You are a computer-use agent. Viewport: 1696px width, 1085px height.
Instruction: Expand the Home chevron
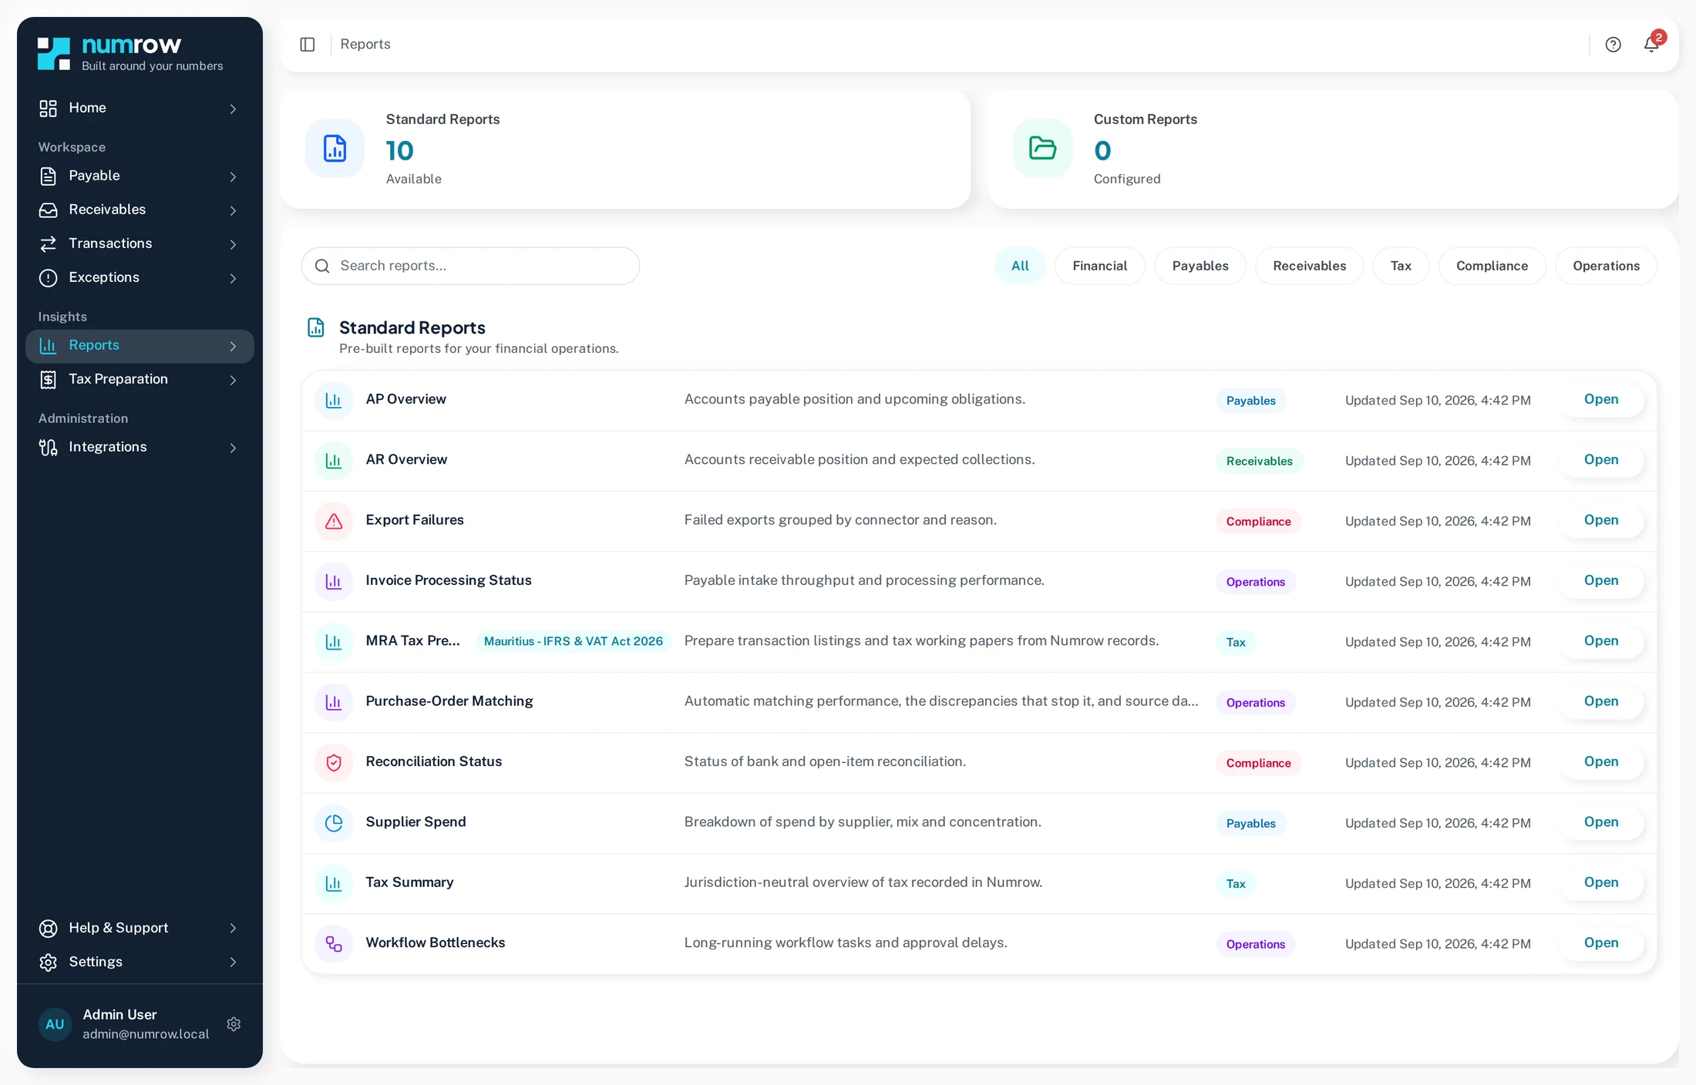(233, 109)
